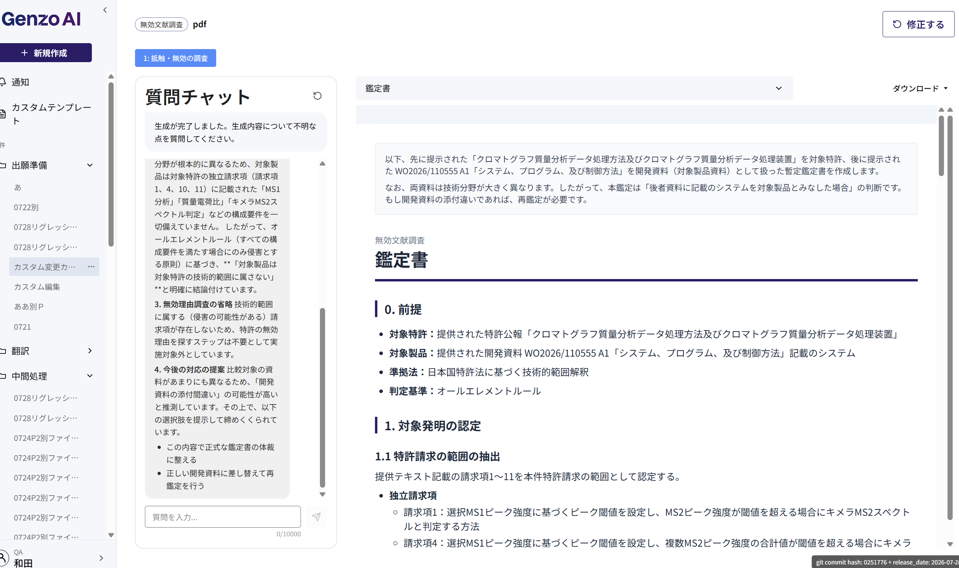Image resolution: width=959 pixels, height=568 pixels.
Task: Open the 0722別 item
Action: click(x=26, y=207)
